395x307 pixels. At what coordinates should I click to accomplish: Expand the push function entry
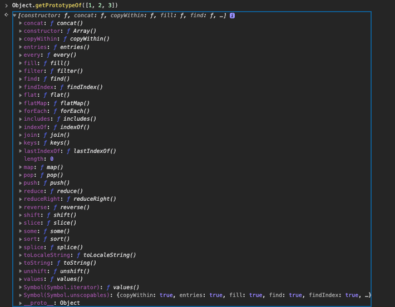[21, 183]
